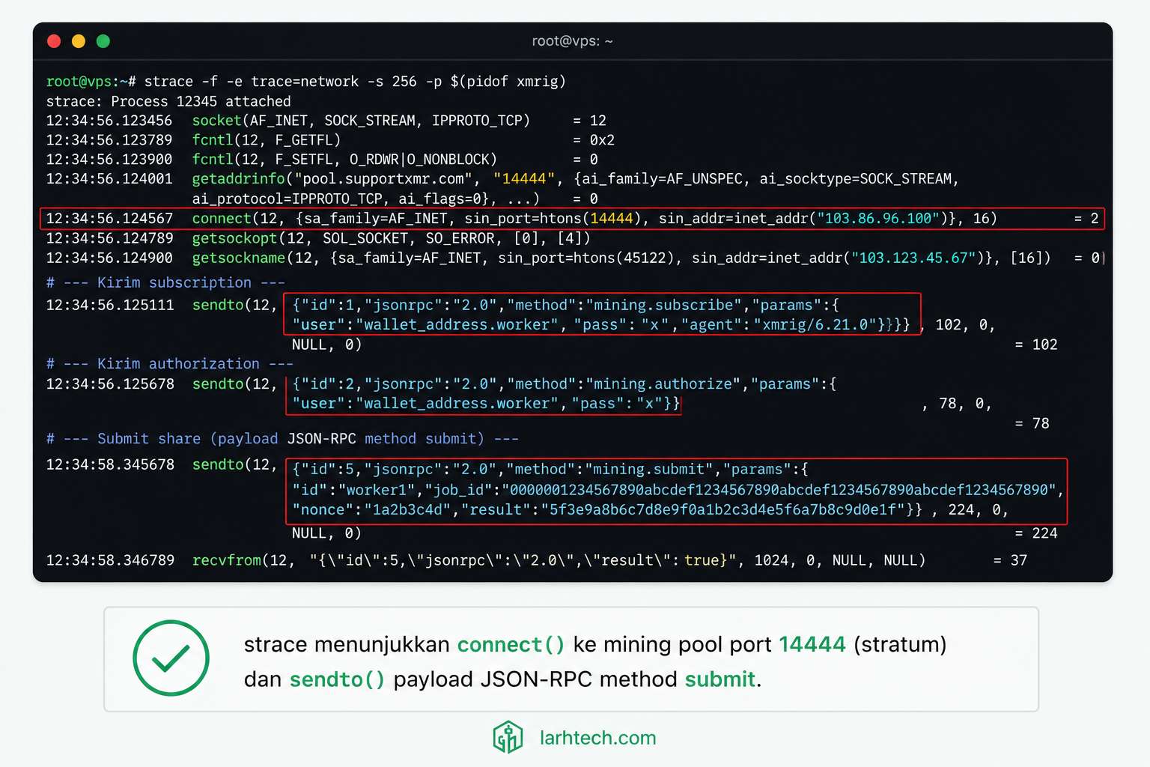The height and width of the screenshot is (767, 1150).
Task: Click the return value '= 78'
Action: 1032,423
